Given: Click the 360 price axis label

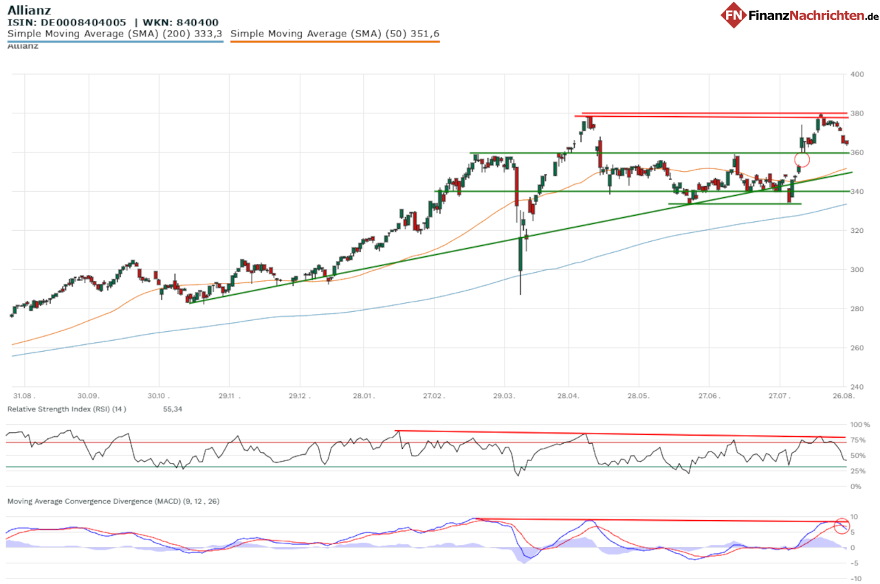Looking at the screenshot, I should [857, 153].
